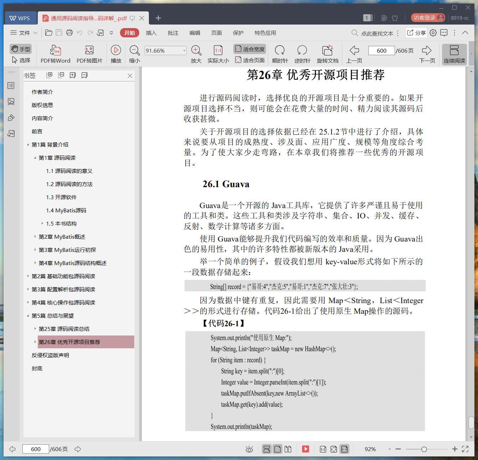Screen dimensions: 478x460
Task: Zoom in using 放大 magnifier
Action: click(x=196, y=54)
